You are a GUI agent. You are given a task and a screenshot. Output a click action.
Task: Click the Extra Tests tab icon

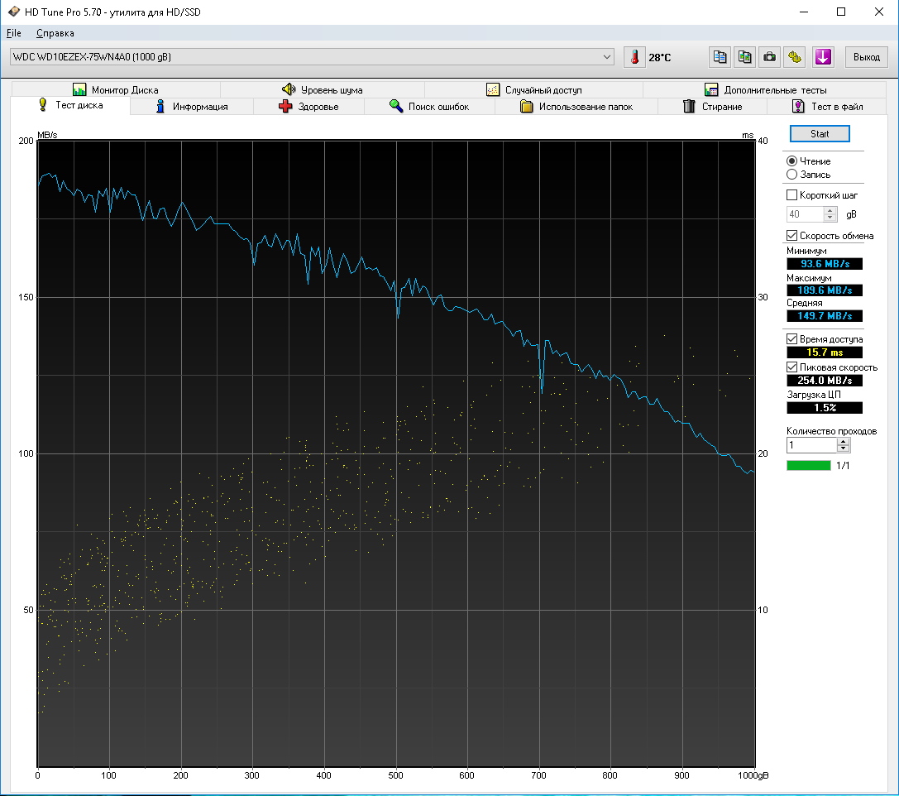click(x=711, y=89)
